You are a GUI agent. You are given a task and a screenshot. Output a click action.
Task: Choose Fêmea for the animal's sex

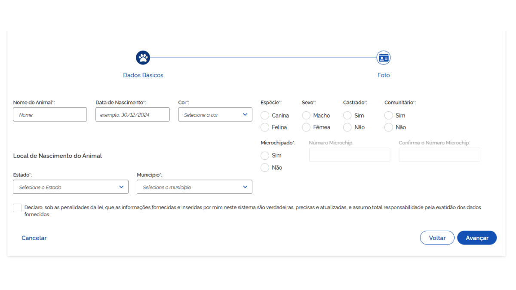[306, 127]
